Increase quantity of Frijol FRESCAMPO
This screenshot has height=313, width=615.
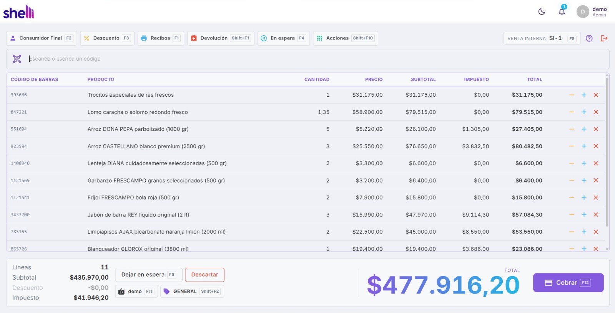pos(584,198)
